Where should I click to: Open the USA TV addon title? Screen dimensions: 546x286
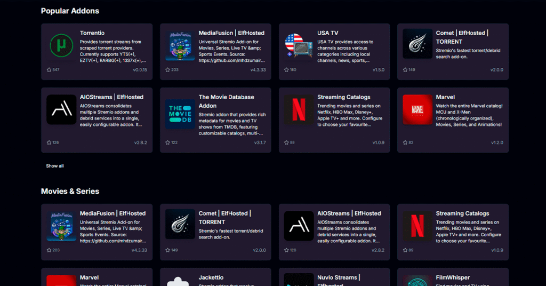328,33
